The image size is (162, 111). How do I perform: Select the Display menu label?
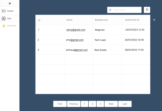[10, 11]
